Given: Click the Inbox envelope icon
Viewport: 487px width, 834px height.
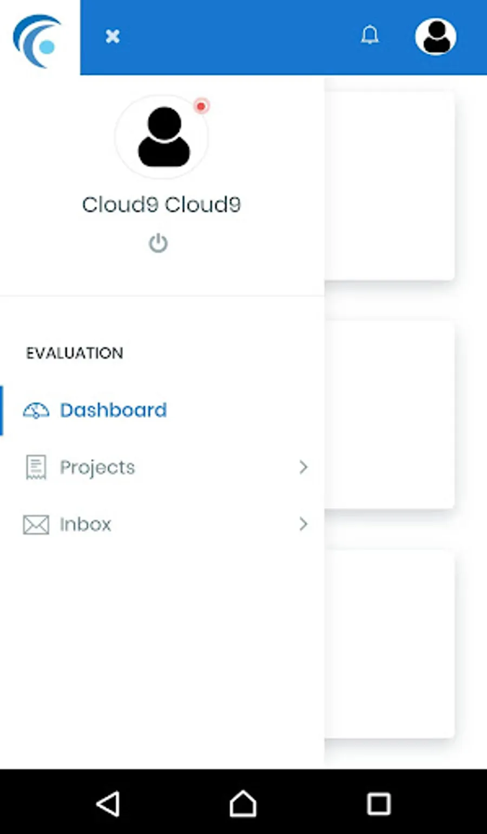Looking at the screenshot, I should (x=36, y=524).
